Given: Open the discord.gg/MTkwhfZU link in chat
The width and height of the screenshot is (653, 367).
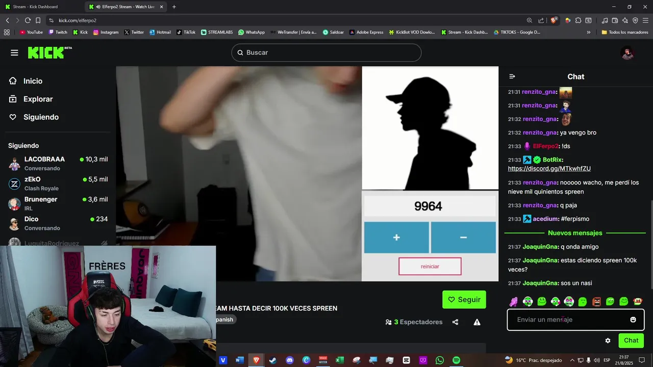Looking at the screenshot, I should (549, 169).
